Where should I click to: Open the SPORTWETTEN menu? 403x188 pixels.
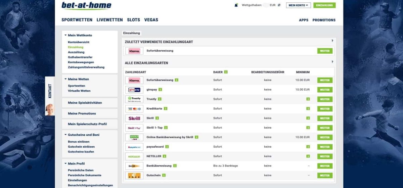pos(77,20)
